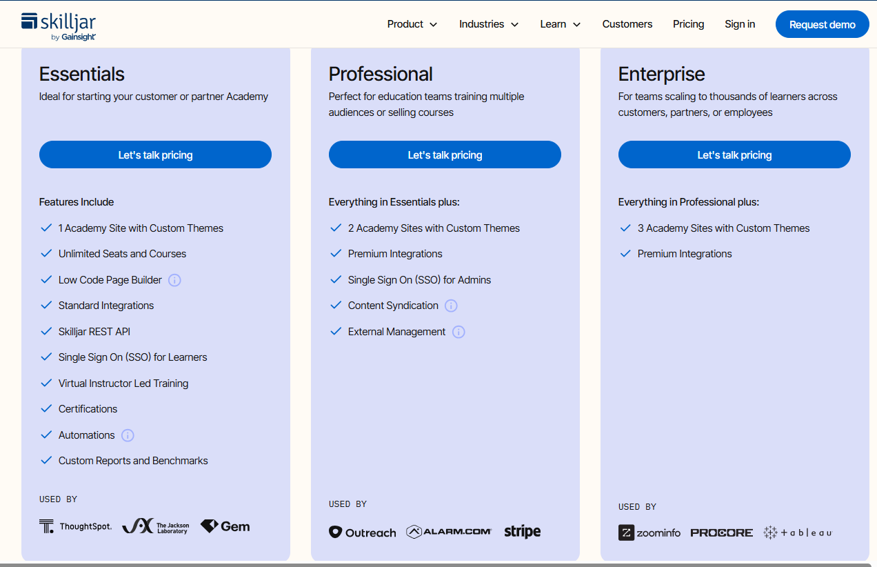Viewport: 877px width, 567px height.
Task: Click the Gem company logo
Action: coord(224,526)
